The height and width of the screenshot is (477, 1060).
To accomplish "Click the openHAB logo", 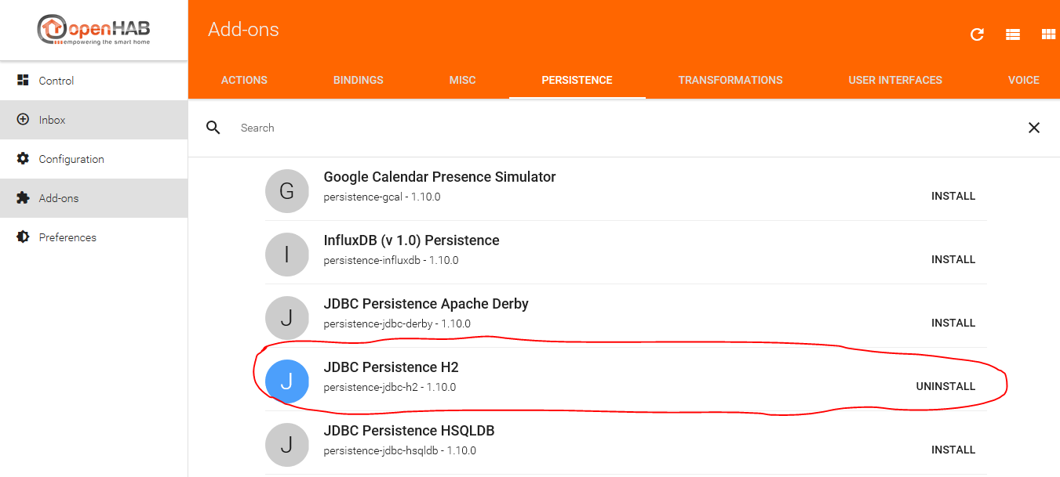I will [93, 30].
